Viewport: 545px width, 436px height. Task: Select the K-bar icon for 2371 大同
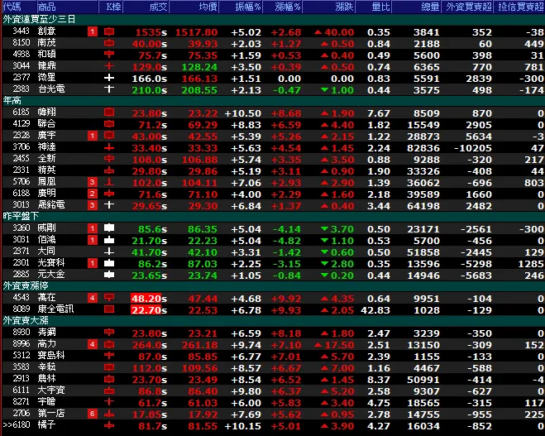point(109,252)
